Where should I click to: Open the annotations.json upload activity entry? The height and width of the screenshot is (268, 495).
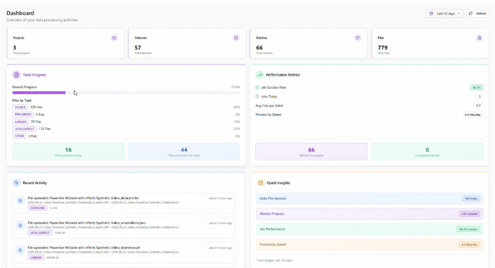coord(124,227)
